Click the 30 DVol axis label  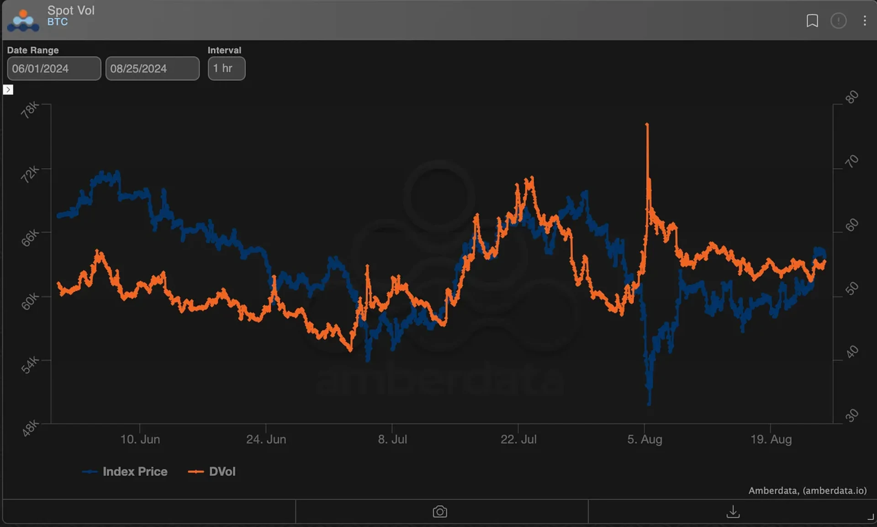(x=851, y=416)
